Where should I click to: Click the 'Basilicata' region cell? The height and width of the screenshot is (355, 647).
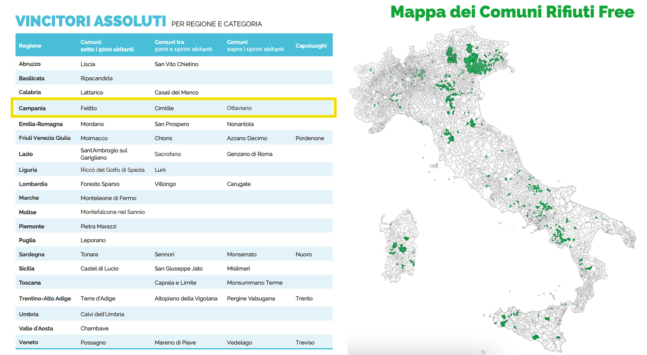[32, 78]
